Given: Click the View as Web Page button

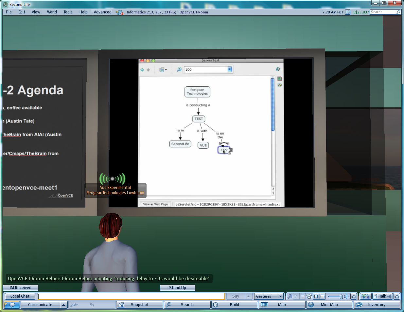Looking at the screenshot, I should [155, 204].
